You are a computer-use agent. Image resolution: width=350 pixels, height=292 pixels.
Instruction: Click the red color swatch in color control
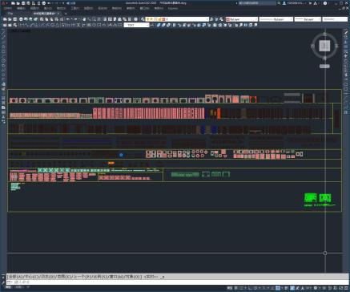coord(228,19)
